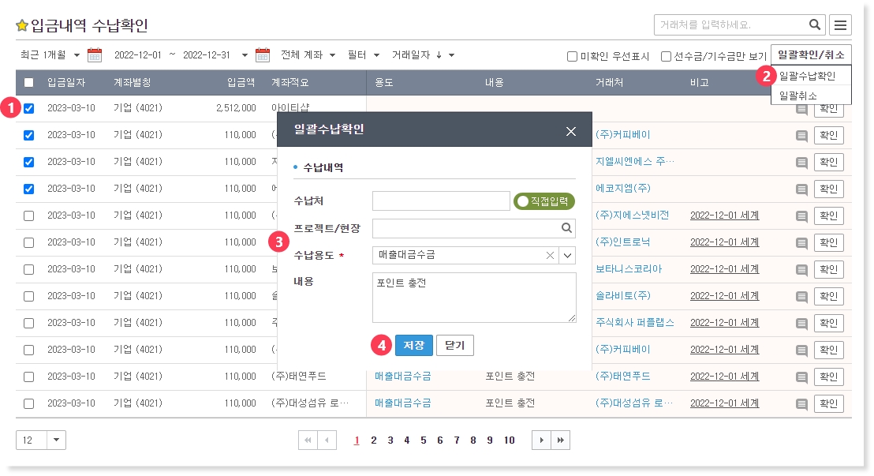Click the memo icon in the first row
Screen dimensions: 874x476
click(801, 110)
